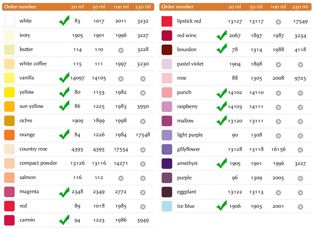Select the gillyflower color swatch
315x229 pixels.
pyautogui.click(x=167, y=149)
